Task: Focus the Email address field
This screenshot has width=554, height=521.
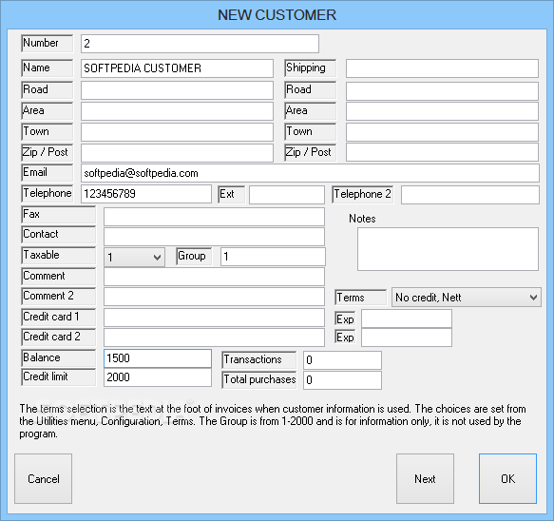Action: [x=310, y=173]
